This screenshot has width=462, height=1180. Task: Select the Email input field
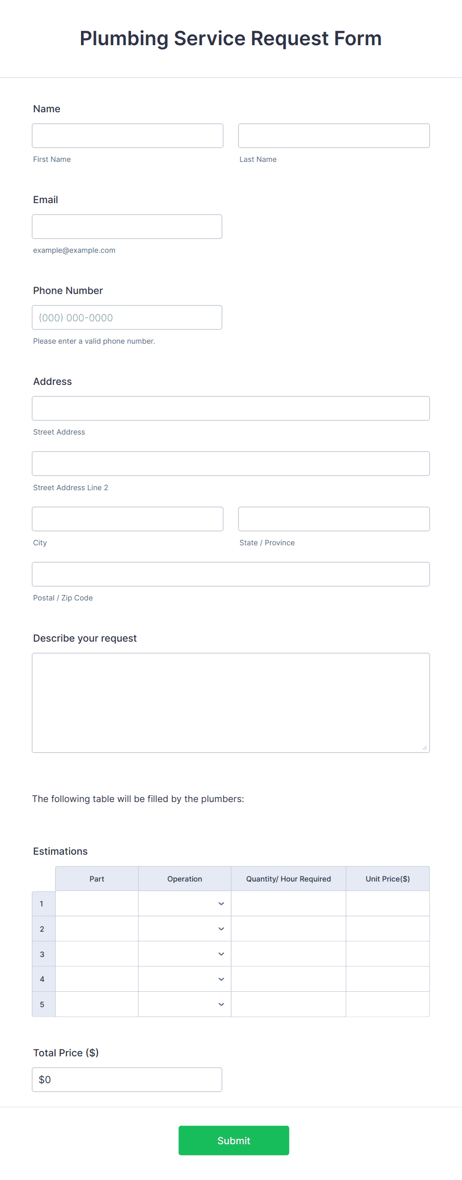tap(127, 226)
